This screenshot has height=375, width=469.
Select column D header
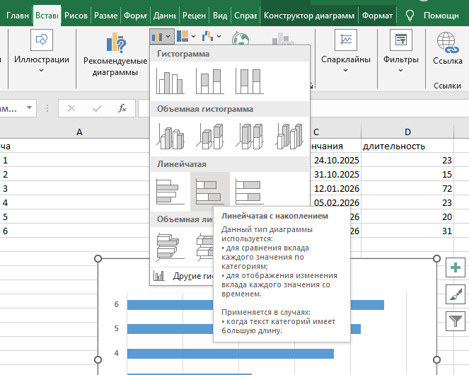point(408,132)
